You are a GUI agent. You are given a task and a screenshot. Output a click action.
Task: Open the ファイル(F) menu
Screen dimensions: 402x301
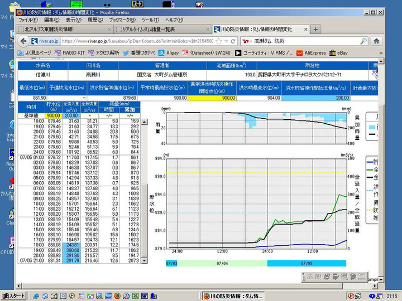pos(28,20)
